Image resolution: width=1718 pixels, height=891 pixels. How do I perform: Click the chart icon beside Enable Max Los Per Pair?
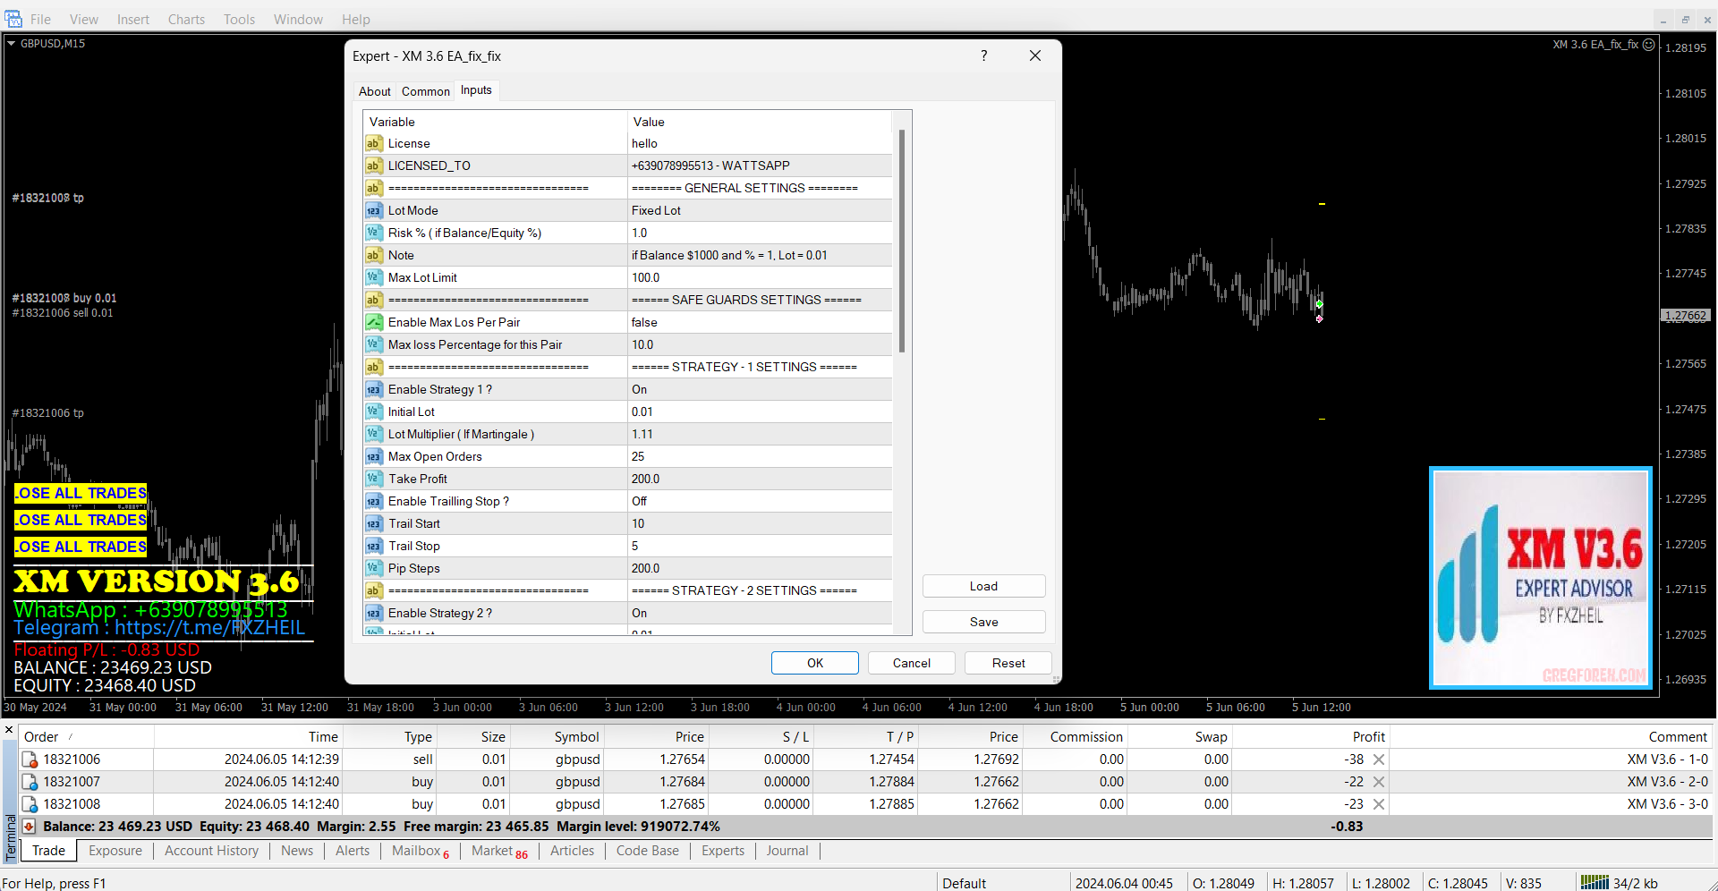click(x=374, y=322)
